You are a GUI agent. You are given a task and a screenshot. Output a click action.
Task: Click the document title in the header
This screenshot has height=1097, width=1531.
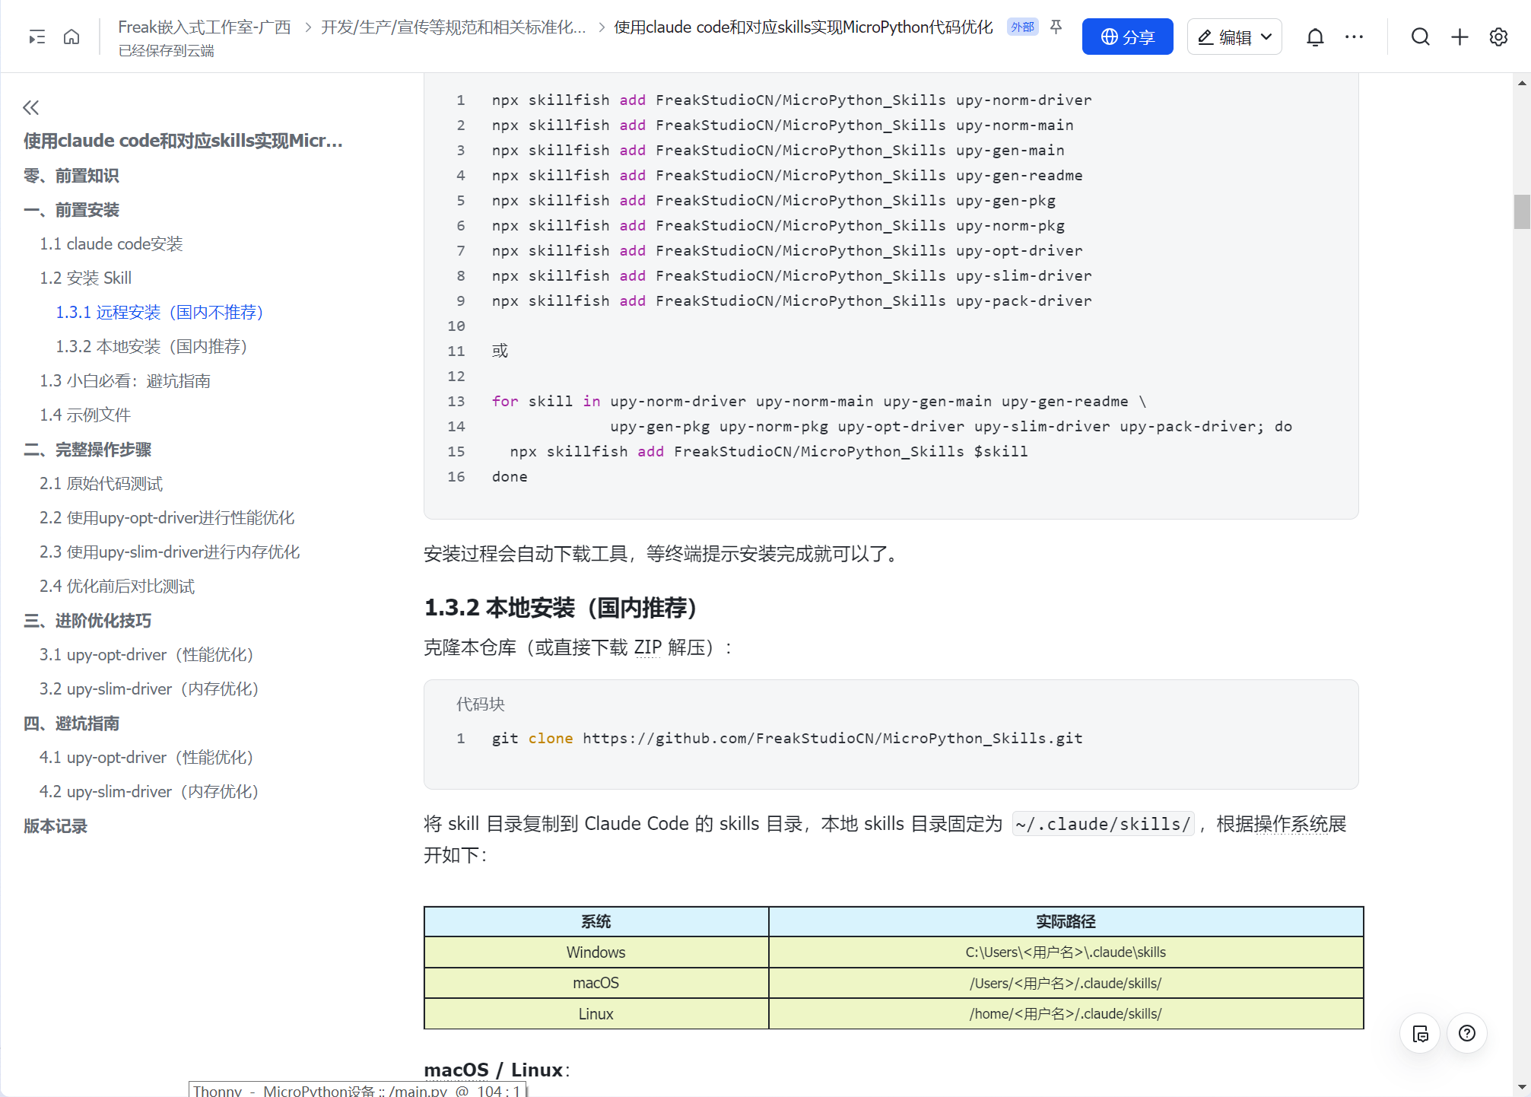[803, 27]
